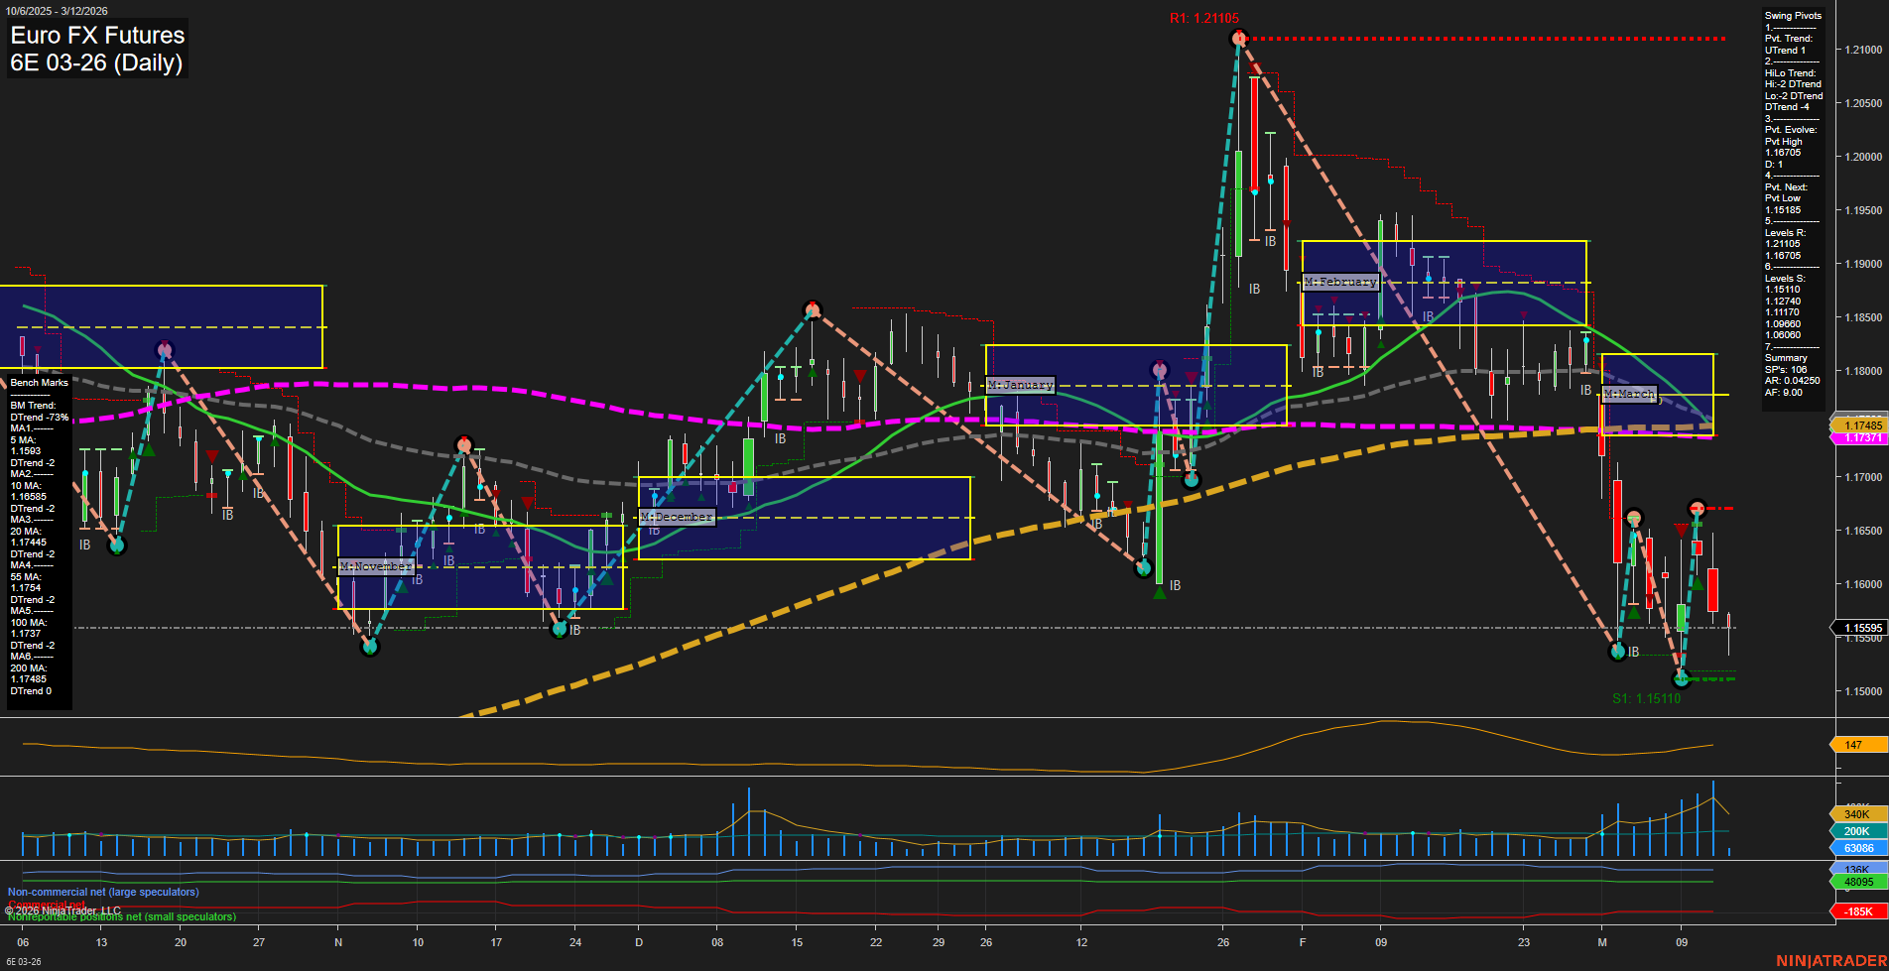Click the orange 147 indicator value marker

click(x=1857, y=745)
